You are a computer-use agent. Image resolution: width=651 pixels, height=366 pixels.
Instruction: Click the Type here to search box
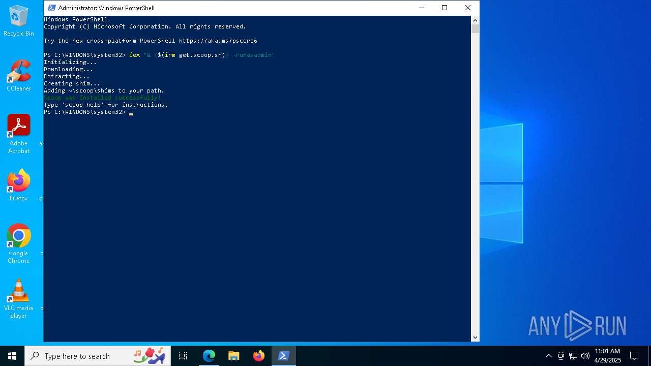[98, 356]
